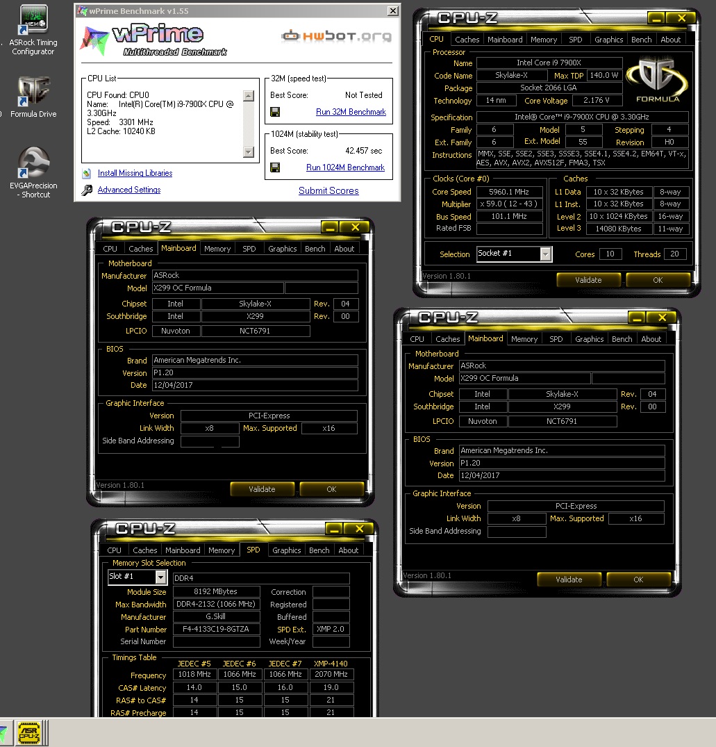The height and width of the screenshot is (747, 716).
Task: Click the Part Number F4-4133C19-8GTZA field
Action: tap(216, 630)
